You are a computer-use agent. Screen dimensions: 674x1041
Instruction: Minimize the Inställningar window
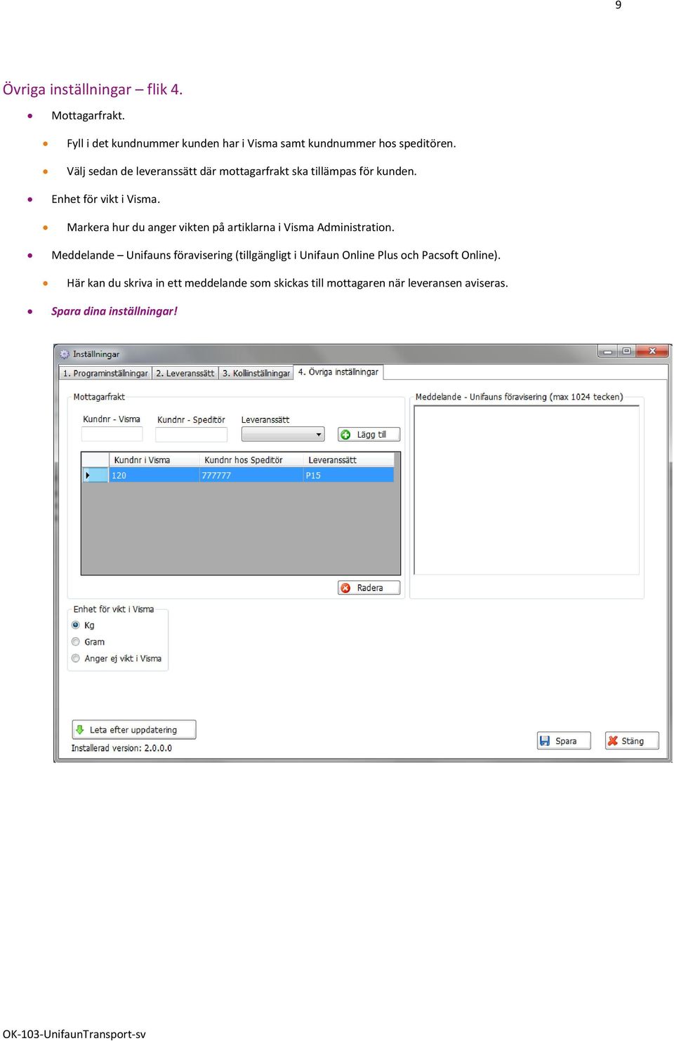[607, 351]
